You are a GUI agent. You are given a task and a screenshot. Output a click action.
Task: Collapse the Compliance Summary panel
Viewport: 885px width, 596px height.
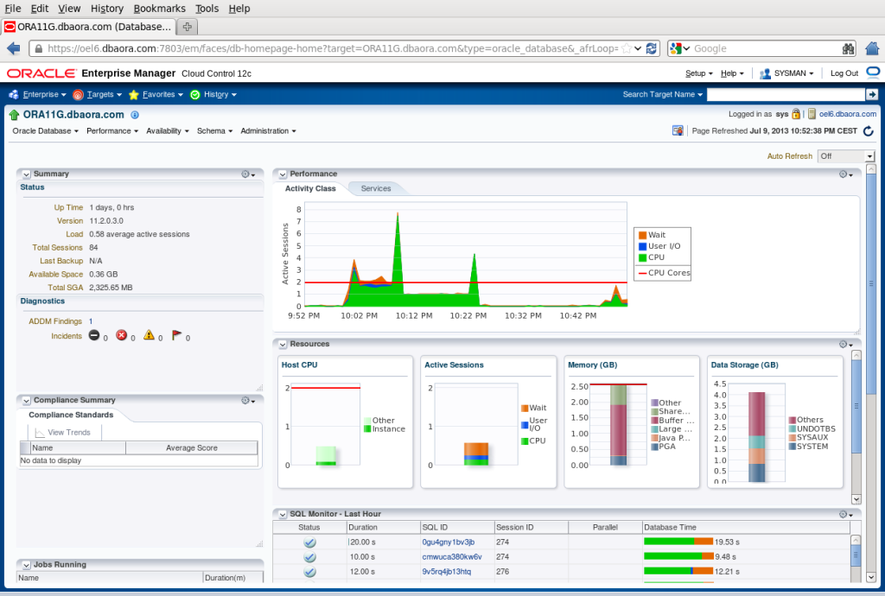(27, 400)
